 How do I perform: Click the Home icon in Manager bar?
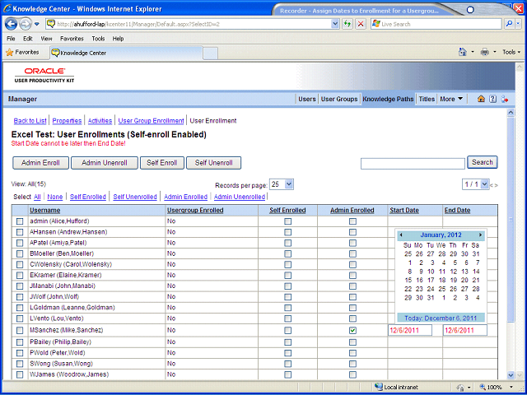[481, 99]
